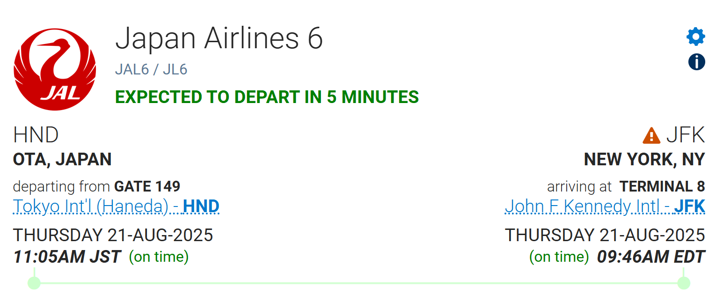Click the large JFK destination airport code
This screenshot has width=716, height=295.
click(685, 135)
